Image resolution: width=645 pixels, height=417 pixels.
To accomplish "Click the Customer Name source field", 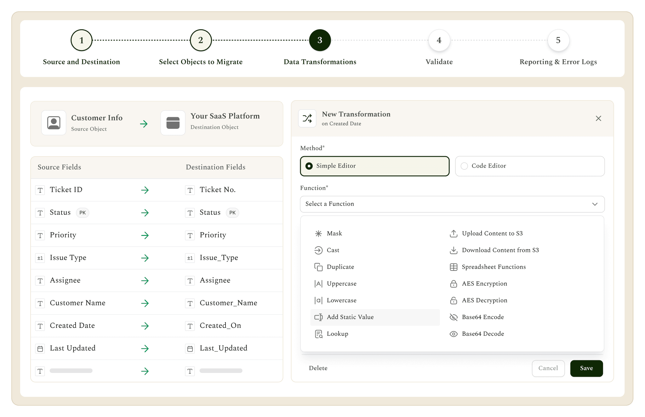I will tap(77, 303).
